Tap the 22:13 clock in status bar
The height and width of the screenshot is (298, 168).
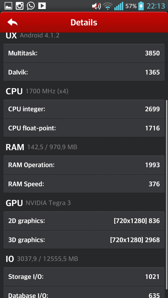coord(156,6)
